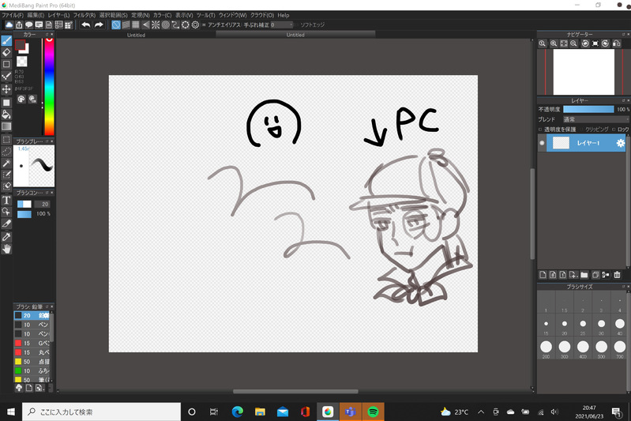
Task: Select the Text tool
Action: 6,200
